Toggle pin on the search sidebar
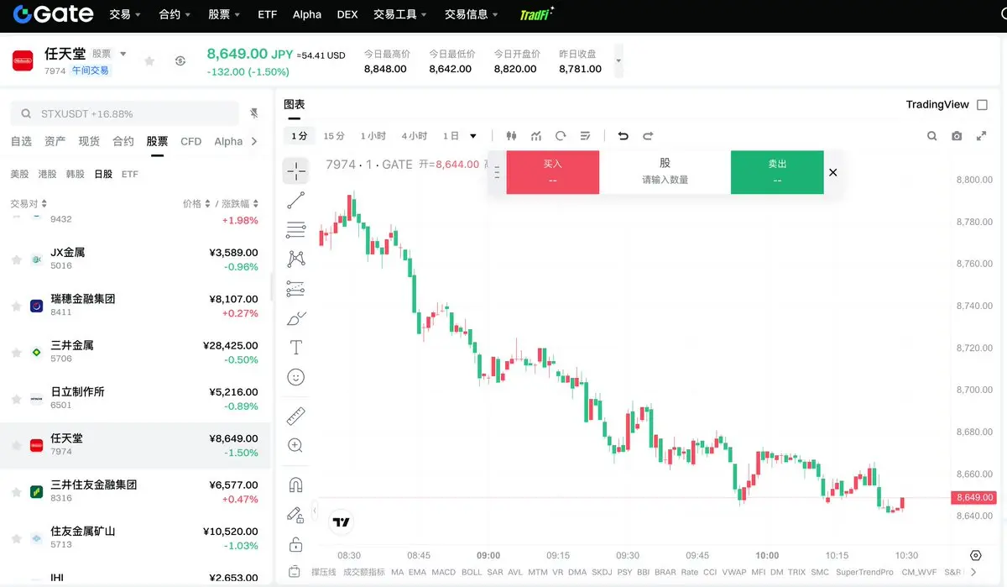The image size is (1007, 587). (x=254, y=113)
